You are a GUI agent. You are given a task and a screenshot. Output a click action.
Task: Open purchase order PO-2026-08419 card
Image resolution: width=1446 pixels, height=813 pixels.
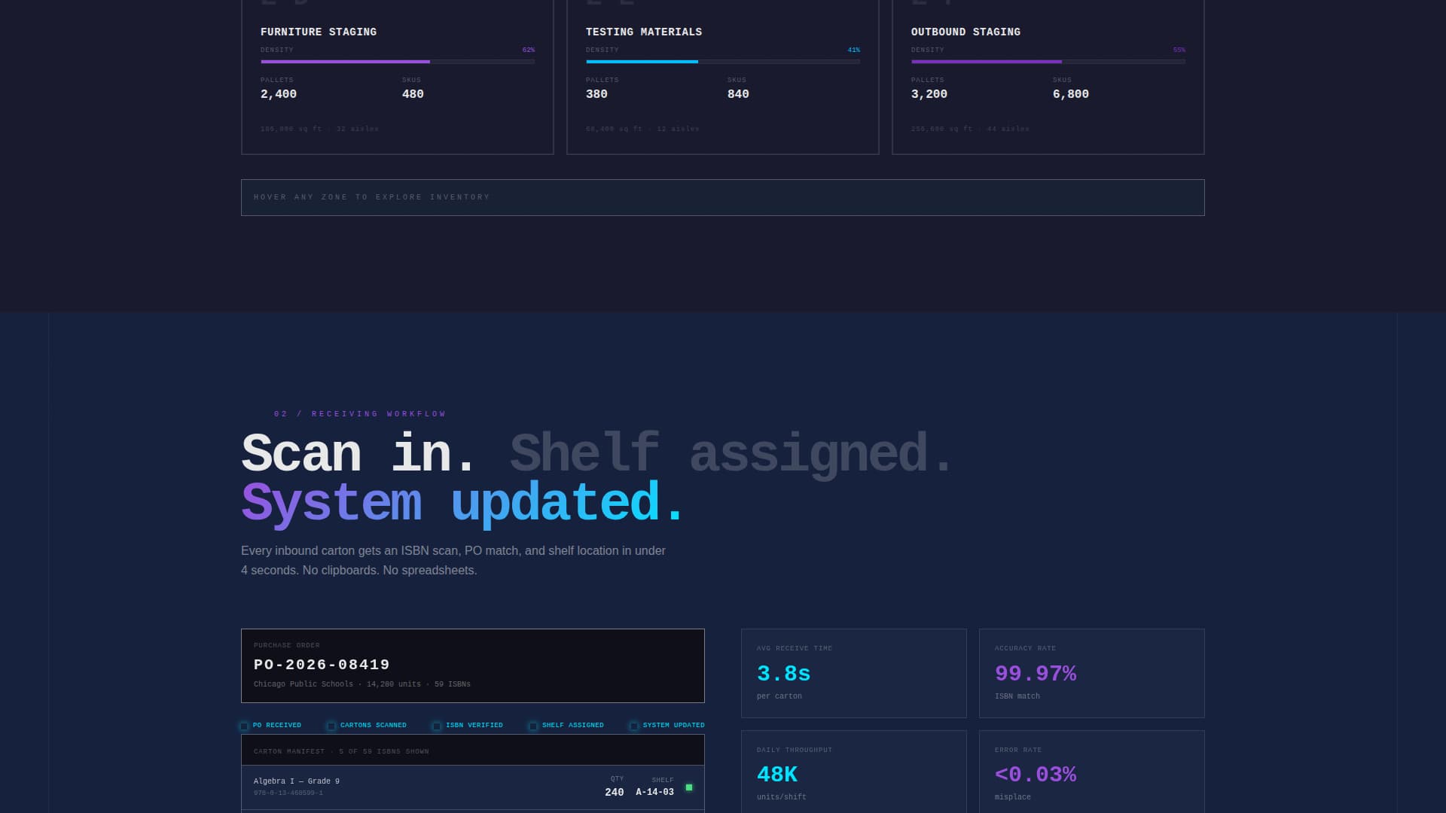click(x=472, y=665)
